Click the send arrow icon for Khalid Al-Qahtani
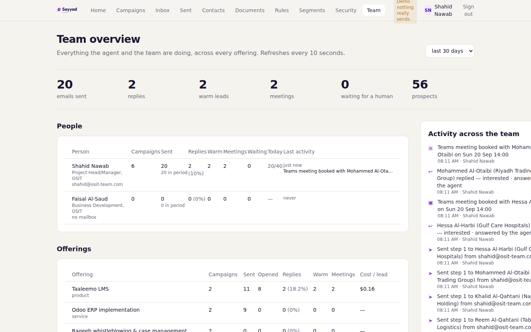 [430, 297]
